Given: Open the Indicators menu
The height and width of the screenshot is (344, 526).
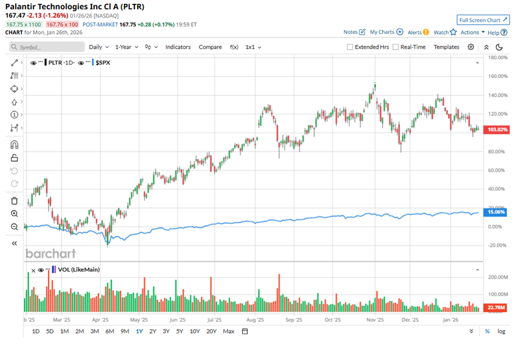Looking at the screenshot, I should [178, 47].
